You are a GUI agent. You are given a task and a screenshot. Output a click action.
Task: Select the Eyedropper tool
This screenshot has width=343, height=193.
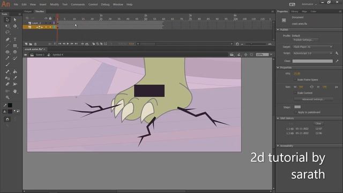pos(15,78)
